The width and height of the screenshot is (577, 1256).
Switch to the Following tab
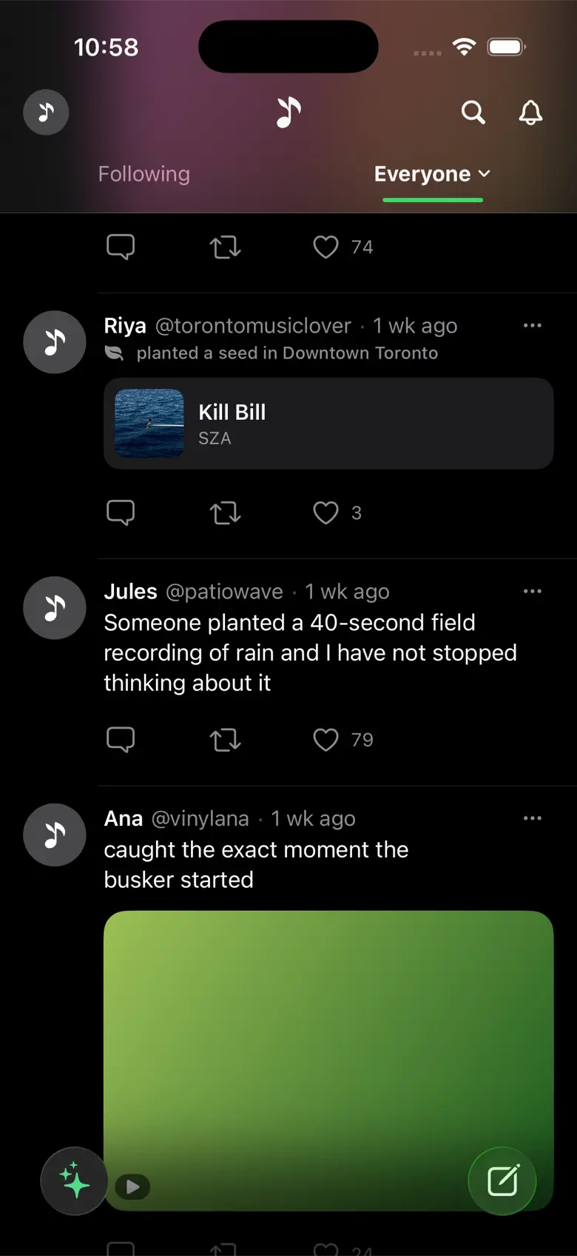coord(144,174)
